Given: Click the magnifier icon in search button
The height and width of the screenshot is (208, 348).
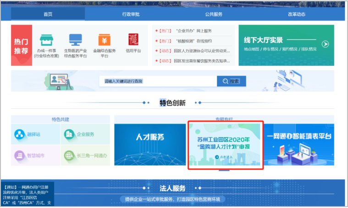Looking at the screenshot, I should click(x=225, y=81).
